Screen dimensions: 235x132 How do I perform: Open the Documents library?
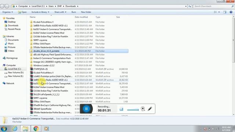[x=12, y=40]
